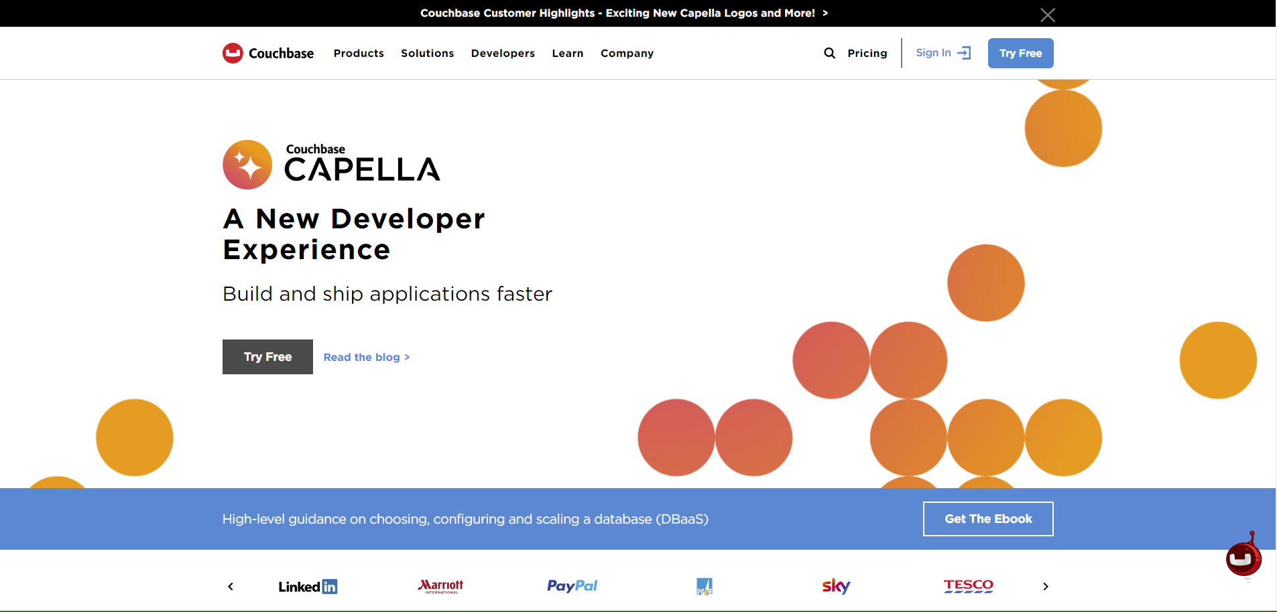Open the Products menu
The image size is (1277, 612).
[x=359, y=53]
